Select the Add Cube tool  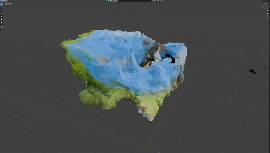tap(2, 29)
